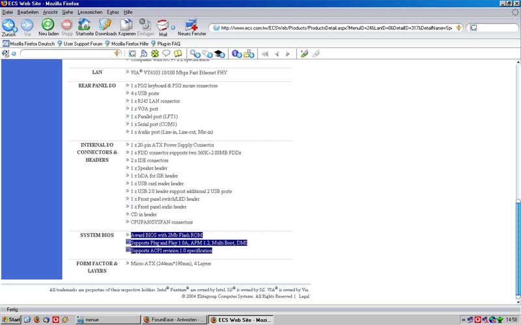Expand the Mail button dropdown arrow
Screen dimensions: 521x325
pos(173,27)
